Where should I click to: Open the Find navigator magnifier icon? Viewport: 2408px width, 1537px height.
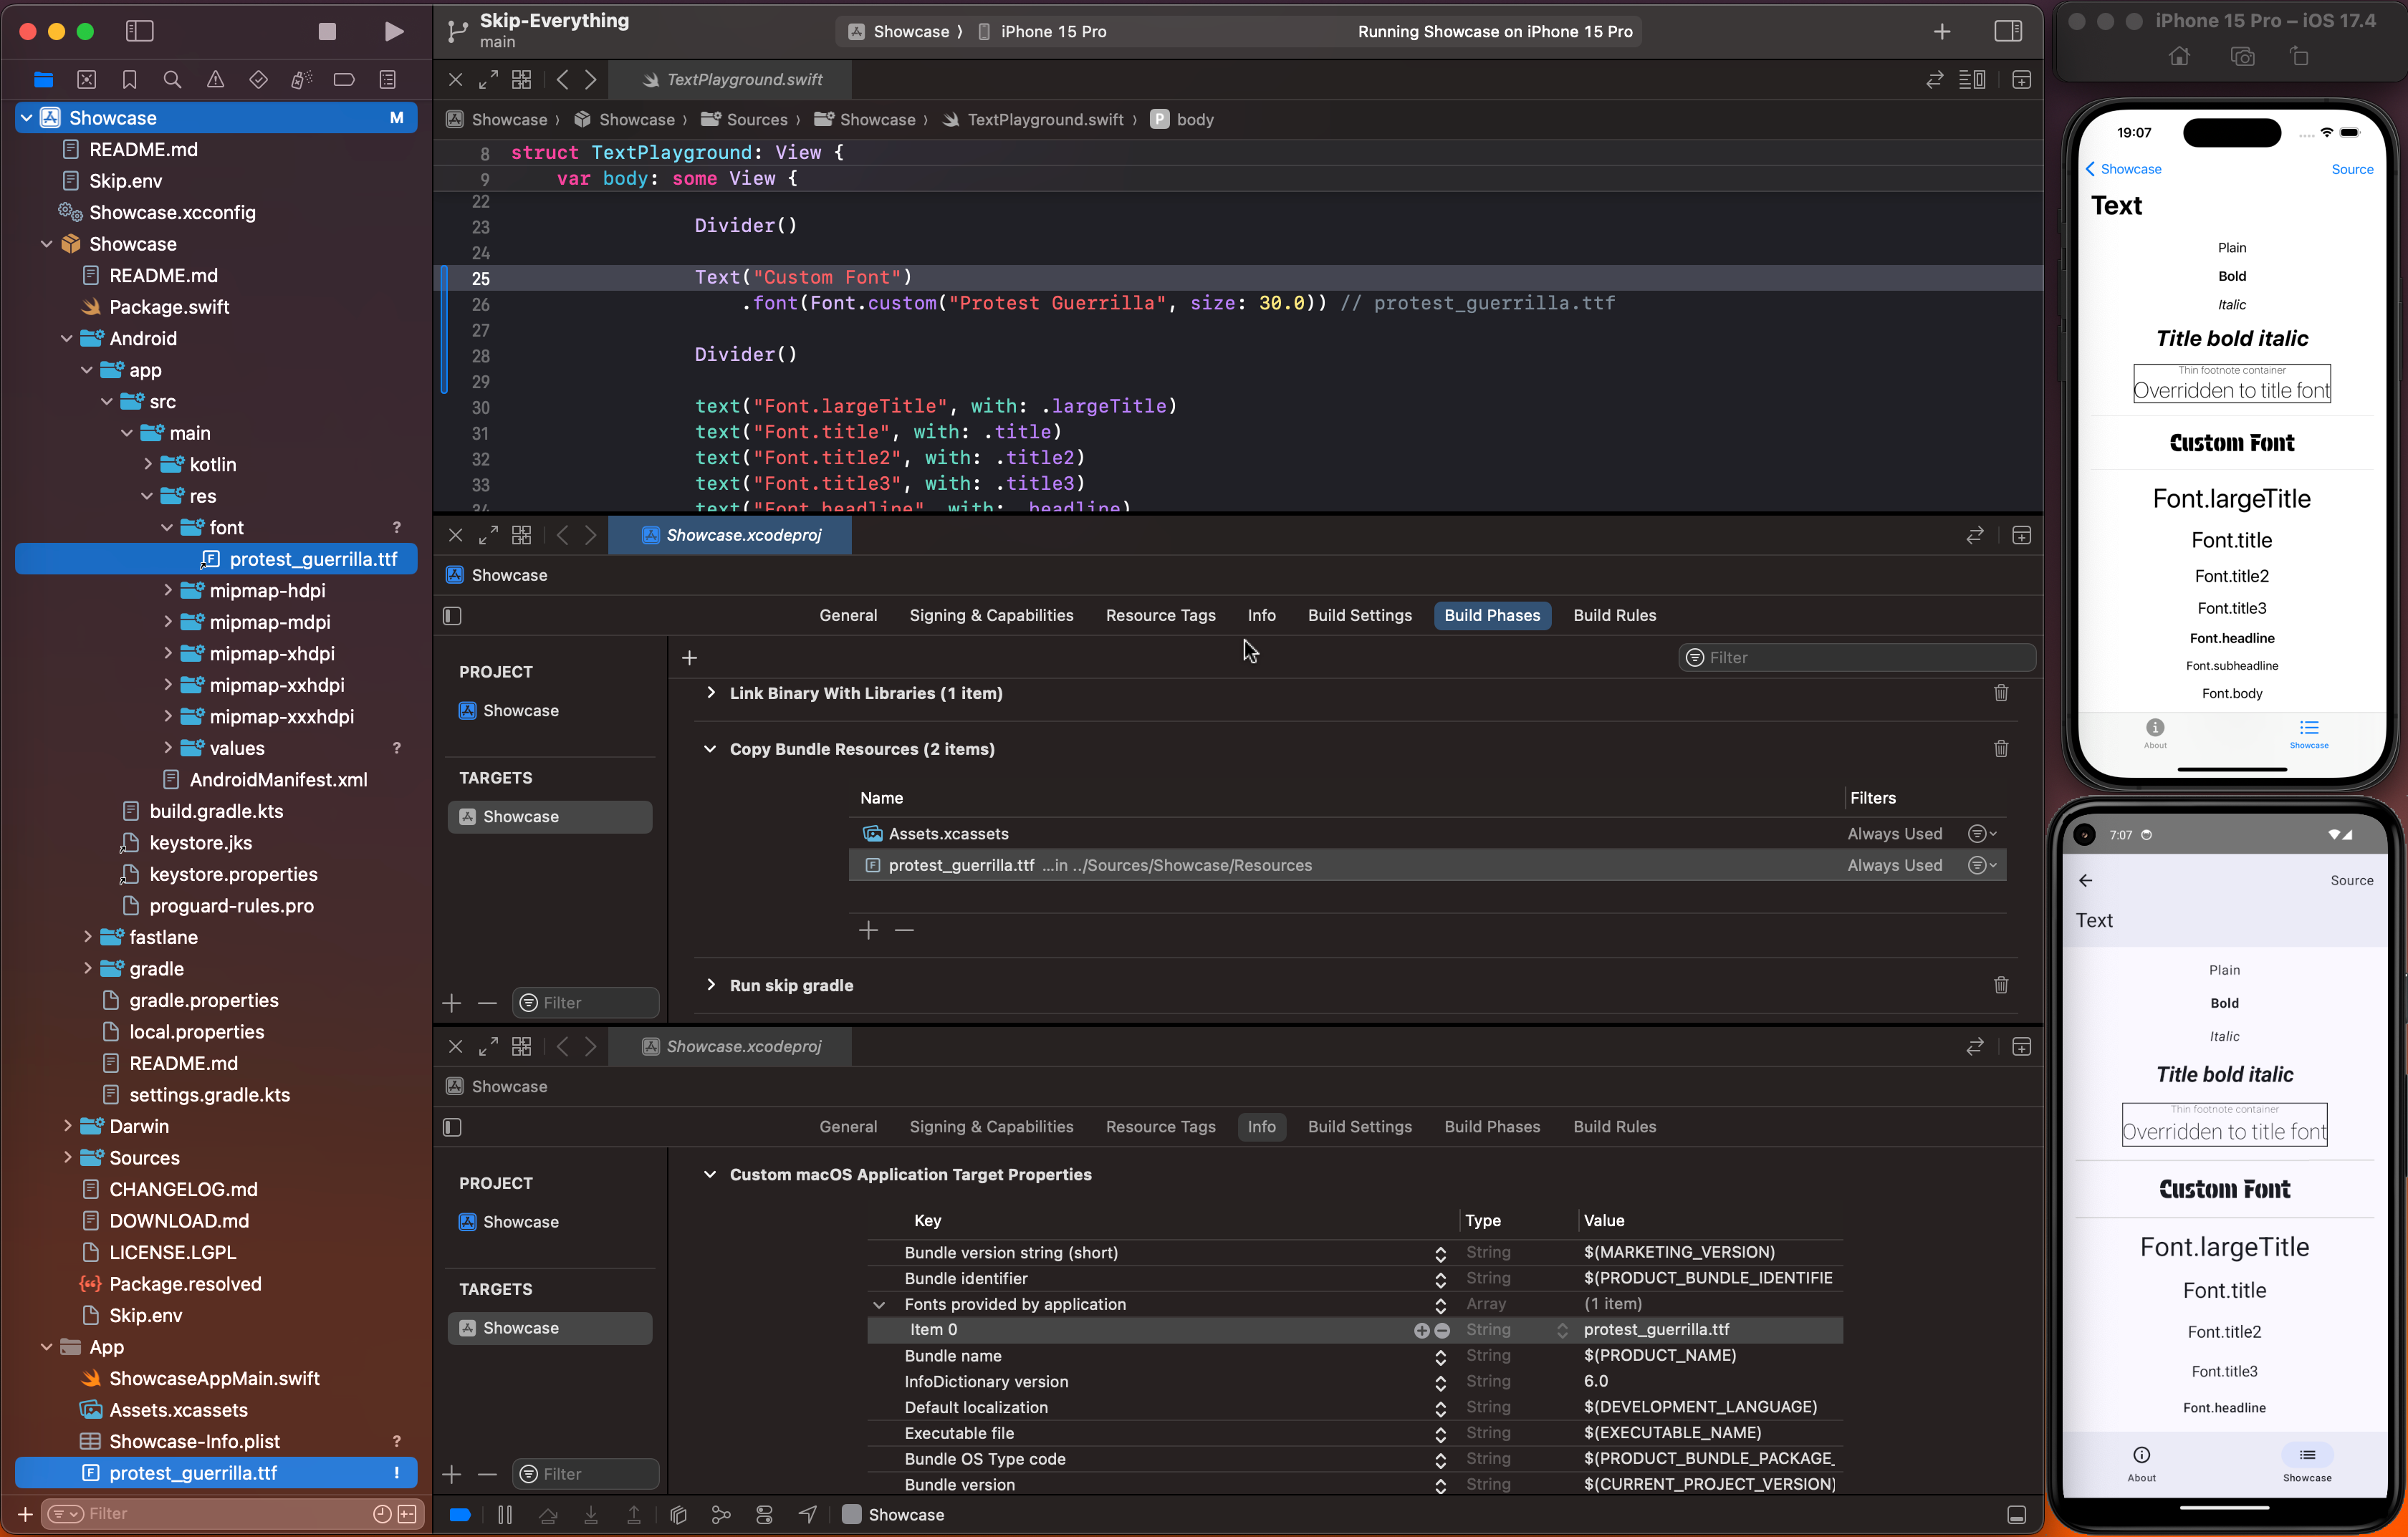[x=172, y=80]
